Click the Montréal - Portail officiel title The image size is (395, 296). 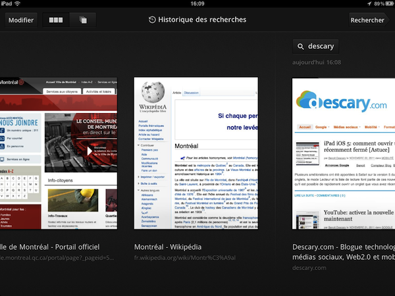pos(49,247)
